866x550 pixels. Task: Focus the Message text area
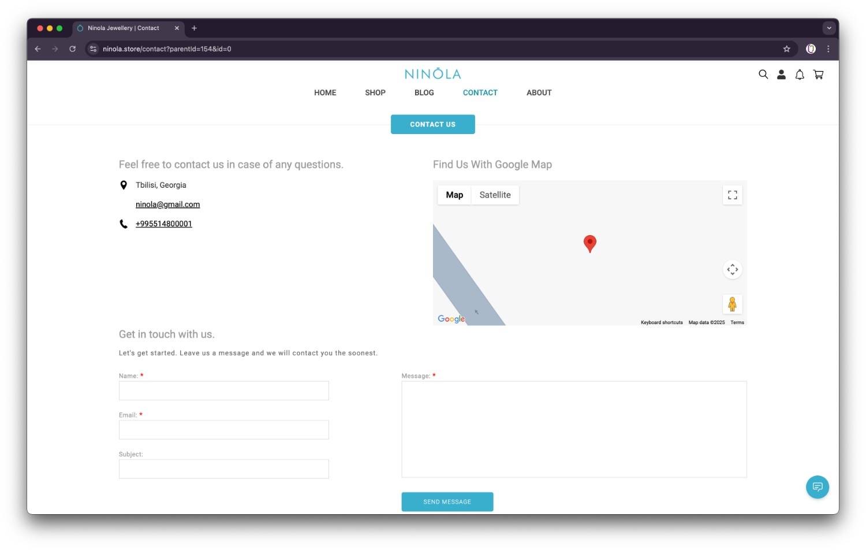(574, 429)
